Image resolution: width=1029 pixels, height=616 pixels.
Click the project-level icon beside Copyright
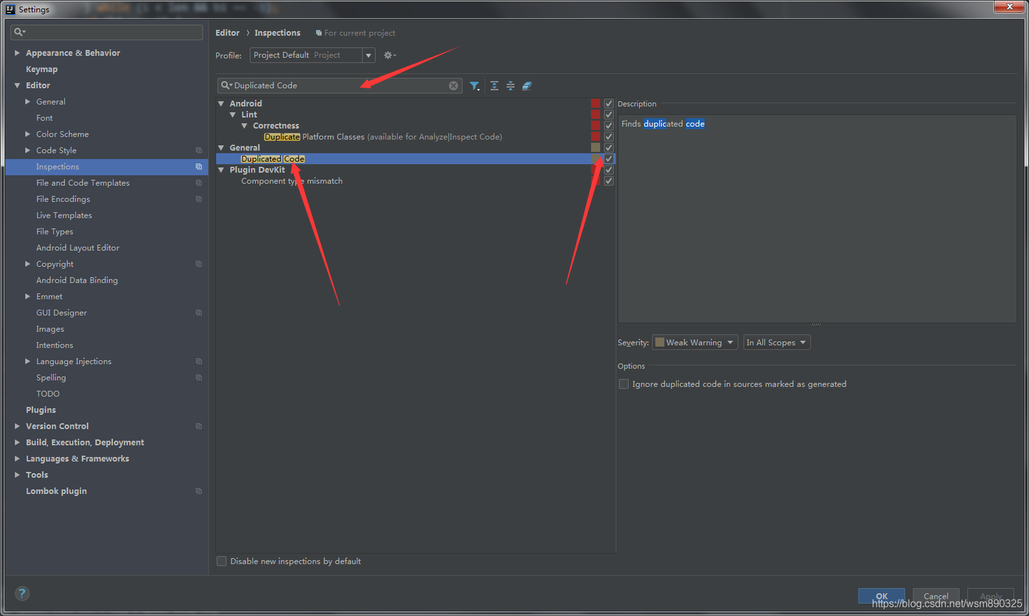click(x=199, y=264)
